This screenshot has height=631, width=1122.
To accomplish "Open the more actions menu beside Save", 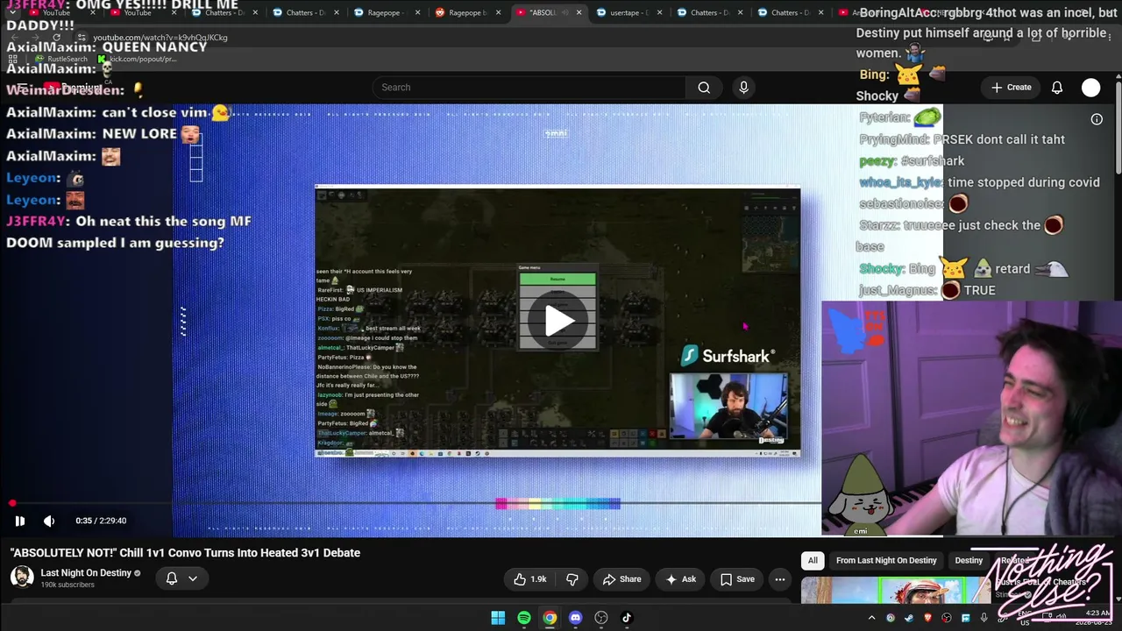I will (x=779, y=579).
